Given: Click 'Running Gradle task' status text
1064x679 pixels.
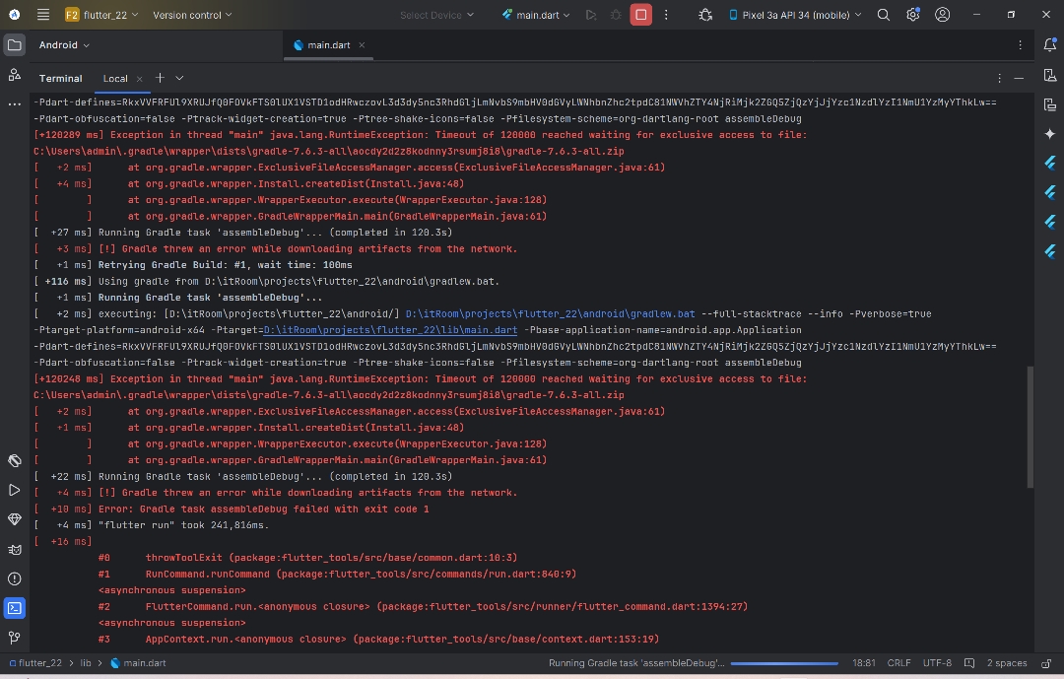Looking at the screenshot, I should click(x=635, y=662).
